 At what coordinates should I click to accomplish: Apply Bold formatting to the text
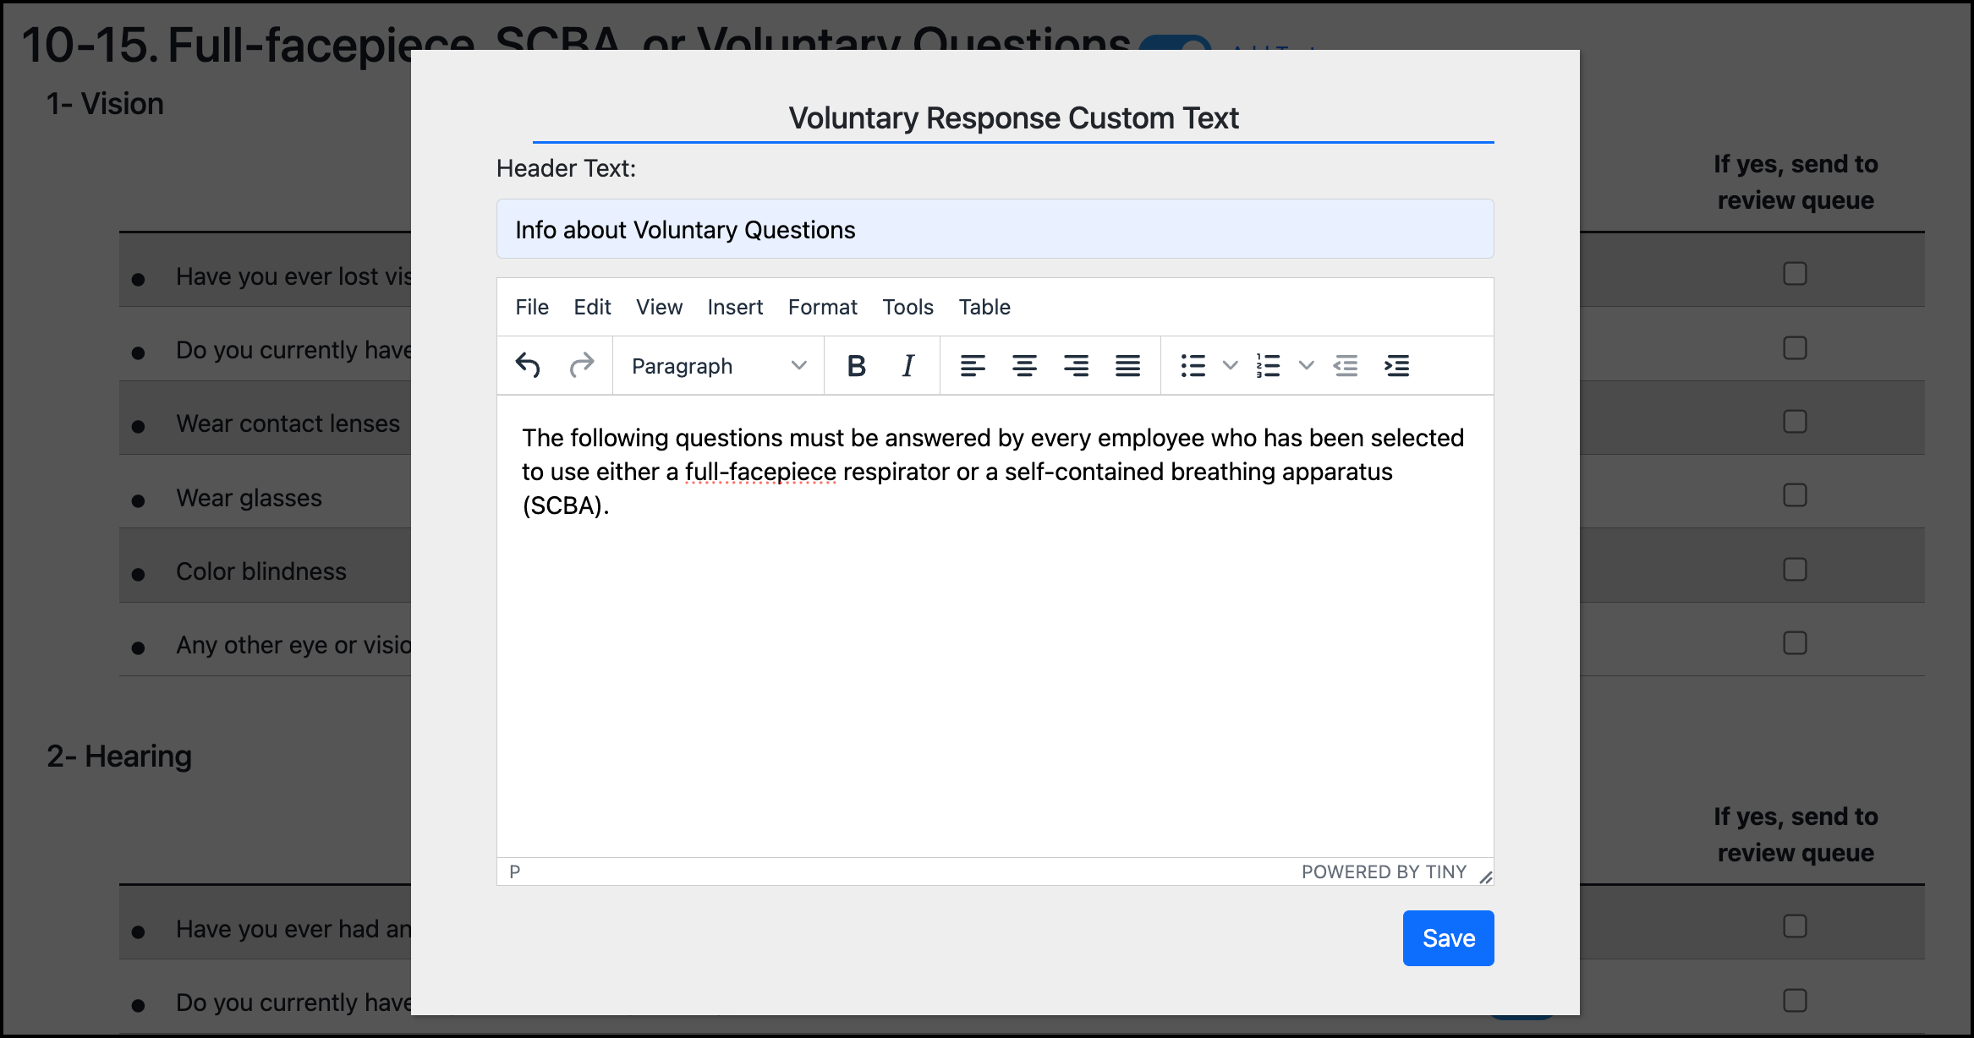(856, 365)
